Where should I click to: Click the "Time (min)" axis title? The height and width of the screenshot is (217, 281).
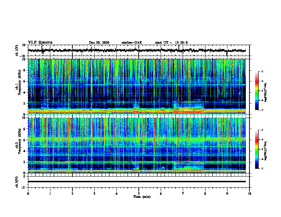[x=142, y=197]
